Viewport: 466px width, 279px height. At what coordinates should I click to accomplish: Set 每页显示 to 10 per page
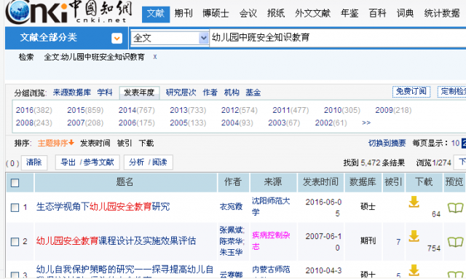(x=455, y=143)
